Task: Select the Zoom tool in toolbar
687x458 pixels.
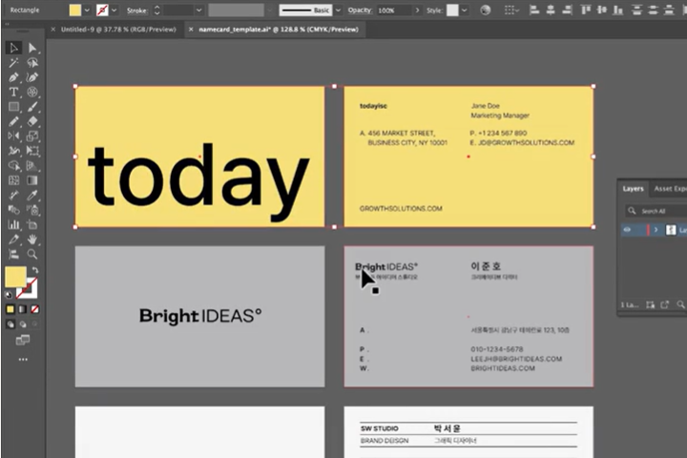Action: pos(32,254)
